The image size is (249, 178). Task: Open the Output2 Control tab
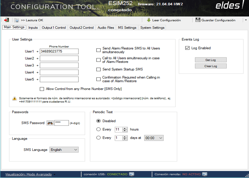point(82,28)
